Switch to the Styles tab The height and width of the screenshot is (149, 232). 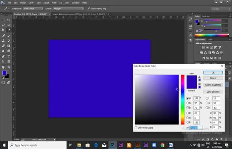pos(210,40)
